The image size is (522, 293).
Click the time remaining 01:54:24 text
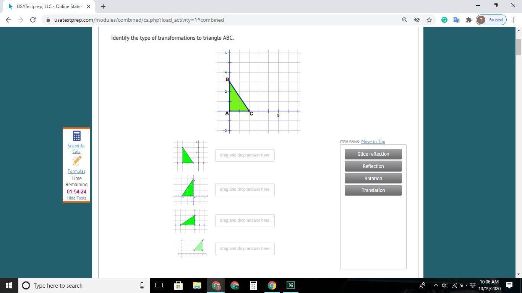tap(76, 192)
